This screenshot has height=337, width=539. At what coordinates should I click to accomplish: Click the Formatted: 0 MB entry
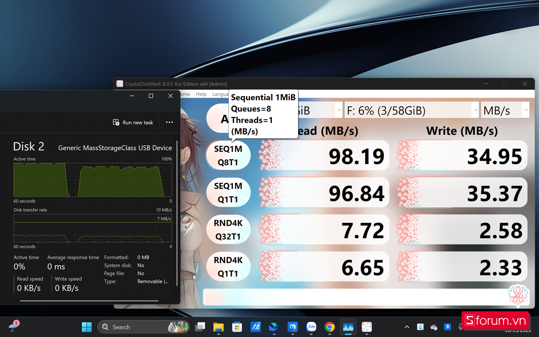(x=127, y=257)
